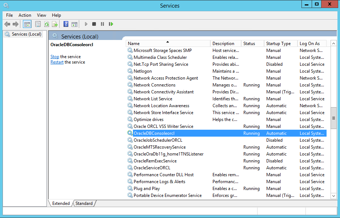This screenshot has height=218, width=340.
Task: Click the Services icon in title bar
Action: tap(6, 6)
